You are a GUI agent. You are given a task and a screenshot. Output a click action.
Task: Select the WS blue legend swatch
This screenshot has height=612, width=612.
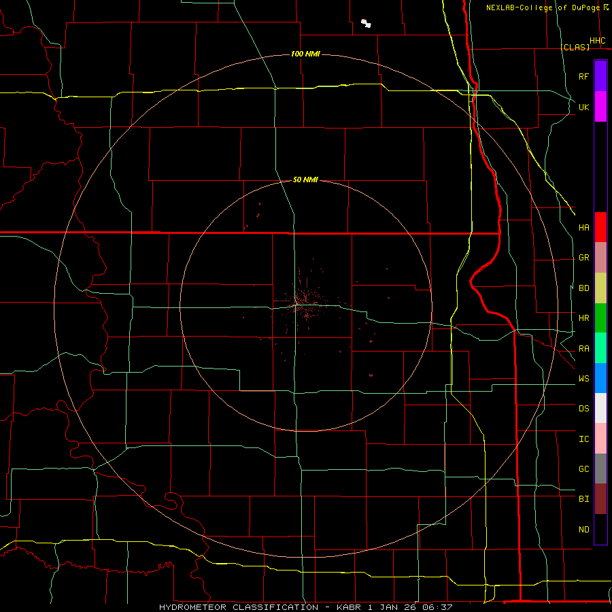point(600,378)
